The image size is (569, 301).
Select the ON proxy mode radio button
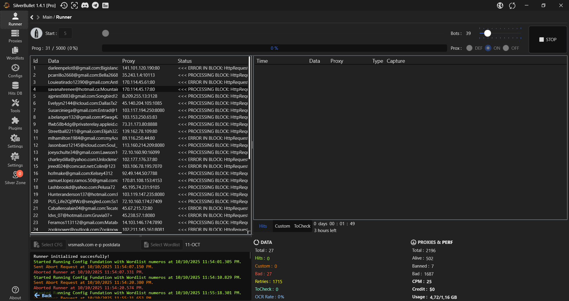coord(488,48)
